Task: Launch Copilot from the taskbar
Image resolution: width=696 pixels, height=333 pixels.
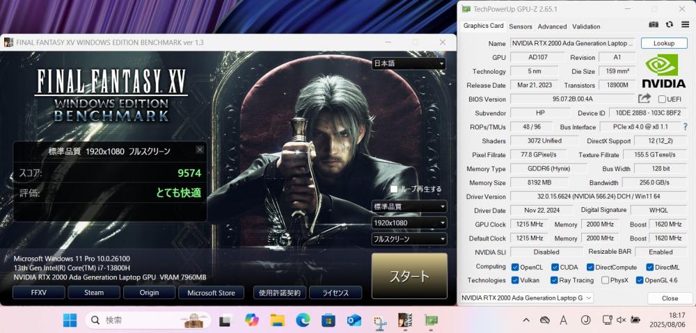Action: click(x=252, y=320)
